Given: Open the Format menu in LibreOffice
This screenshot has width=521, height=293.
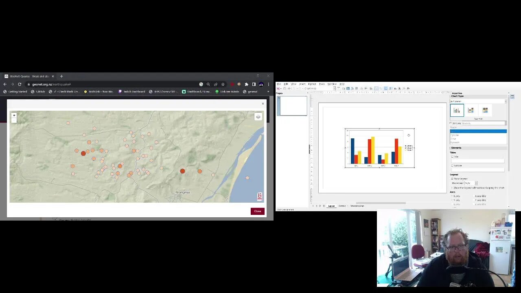Looking at the screenshot, I should click(x=312, y=84).
